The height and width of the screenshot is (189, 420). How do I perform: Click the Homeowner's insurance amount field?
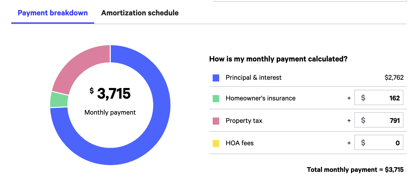[379, 98]
